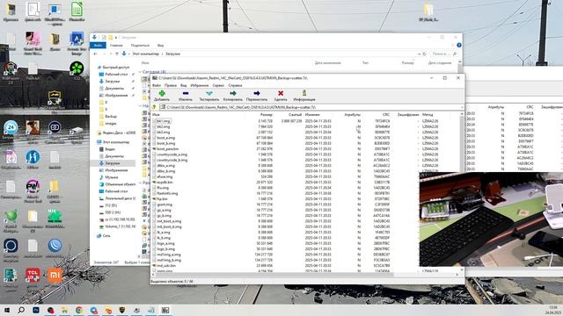Open the Поделиться tab in Explorer window
Image resolution: width=563 pixels, height=316 pixels.
point(140,45)
